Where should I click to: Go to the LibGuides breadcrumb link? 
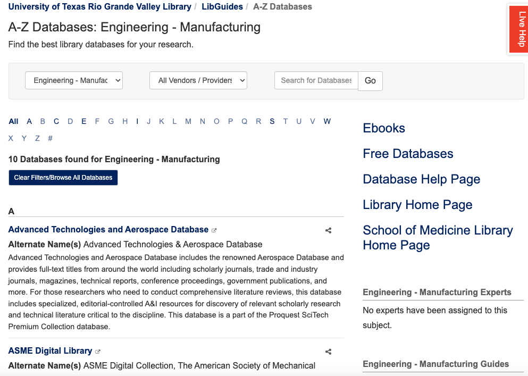(222, 6)
